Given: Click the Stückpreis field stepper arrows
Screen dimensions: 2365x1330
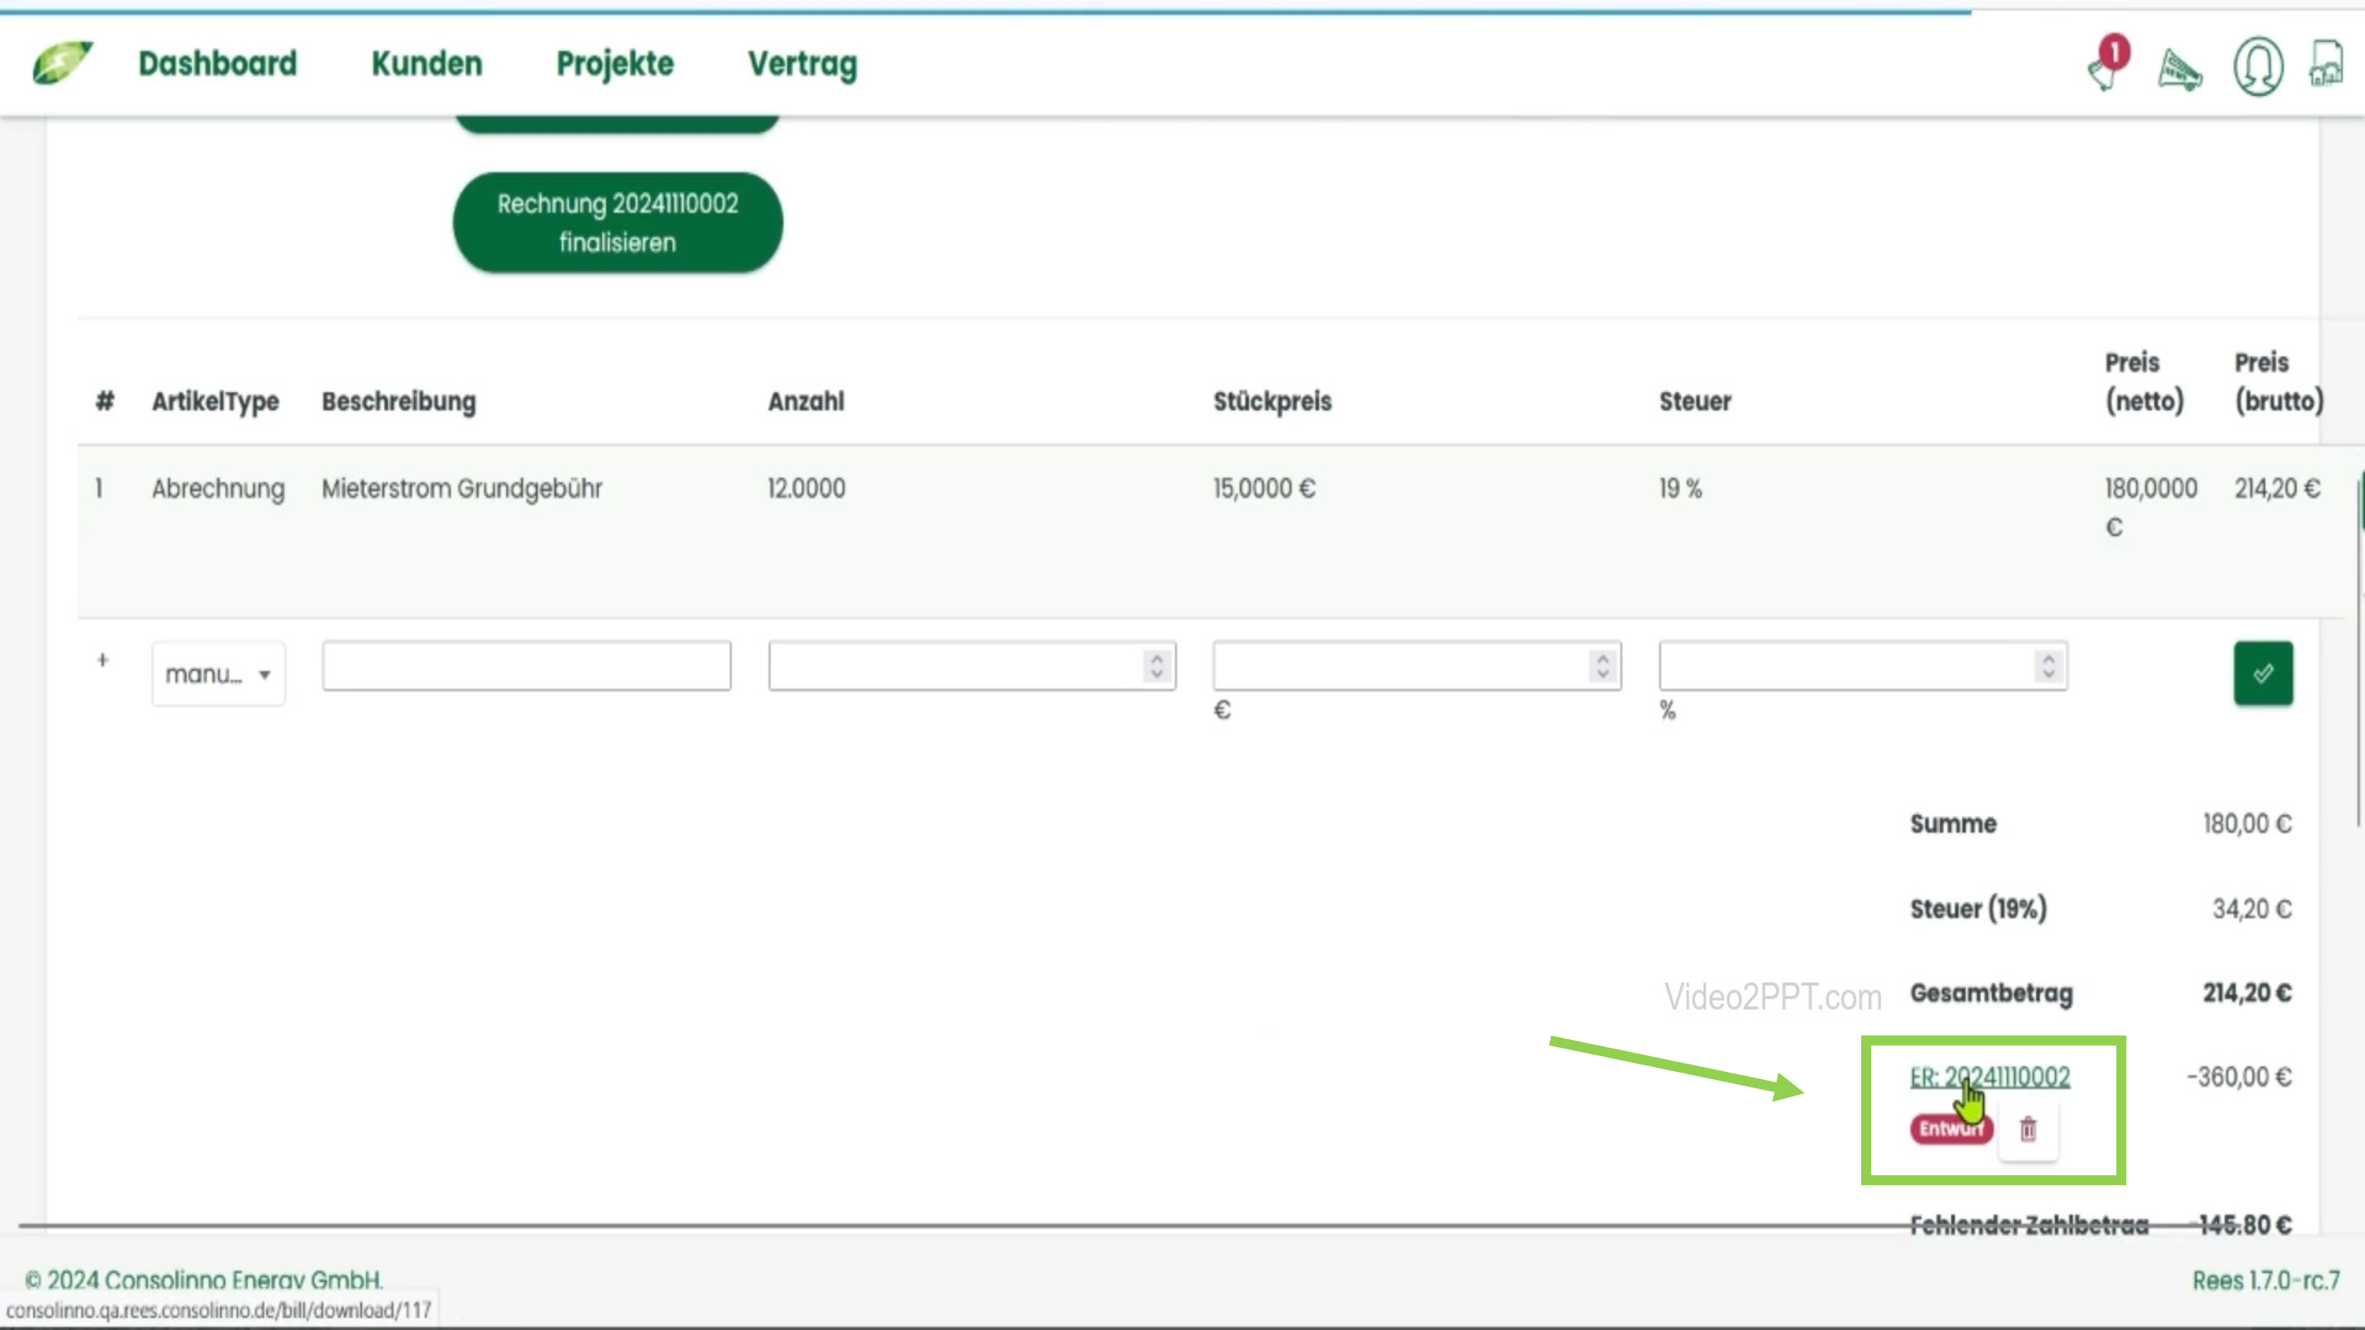Looking at the screenshot, I should click(1602, 666).
